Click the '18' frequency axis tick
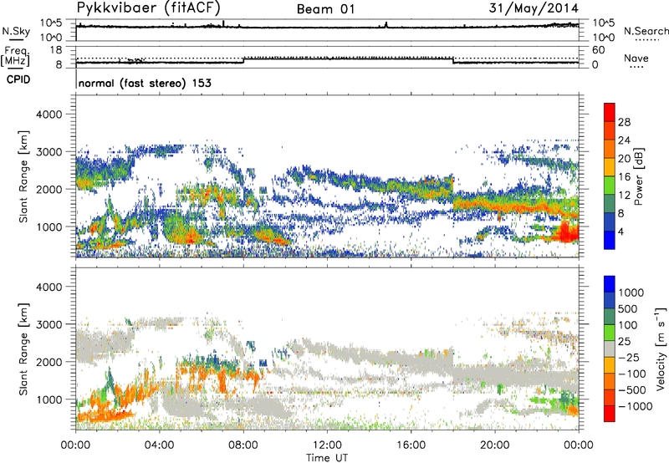 click(x=56, y=50)
